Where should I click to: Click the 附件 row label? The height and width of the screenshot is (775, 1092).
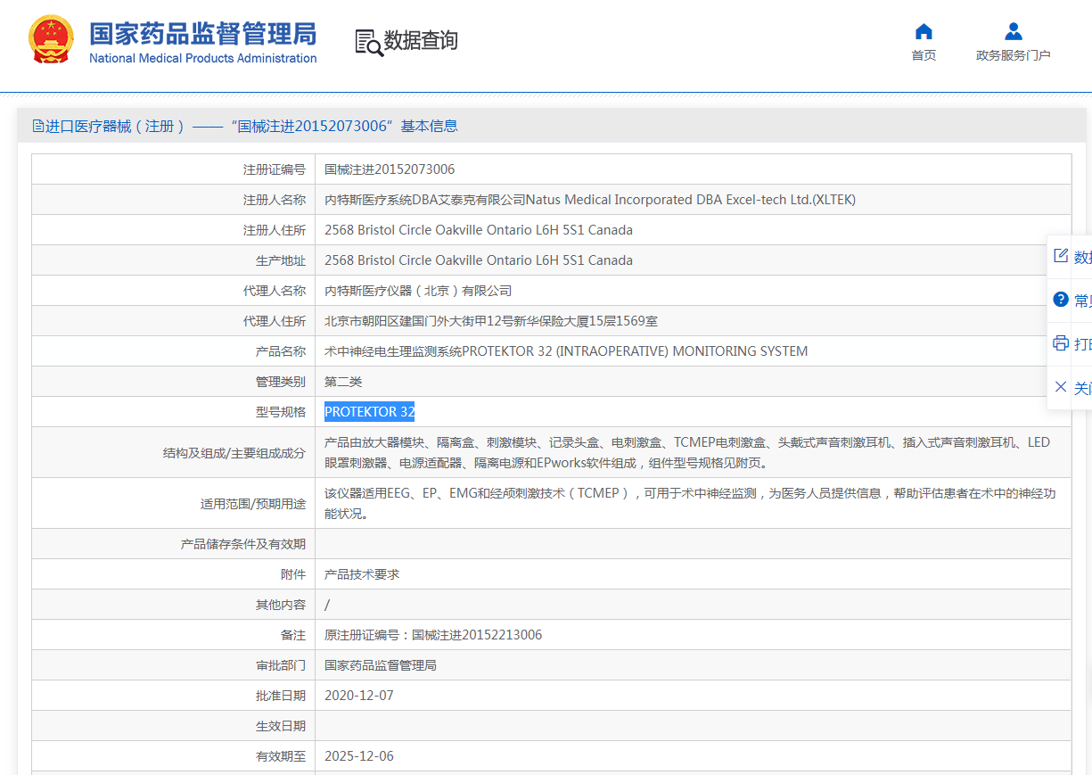[x=293, y=574]
